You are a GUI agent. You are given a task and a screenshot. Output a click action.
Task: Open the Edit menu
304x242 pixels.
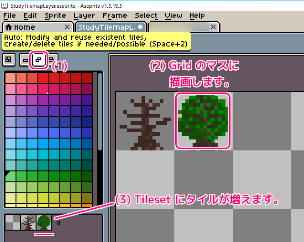point(30,15)
